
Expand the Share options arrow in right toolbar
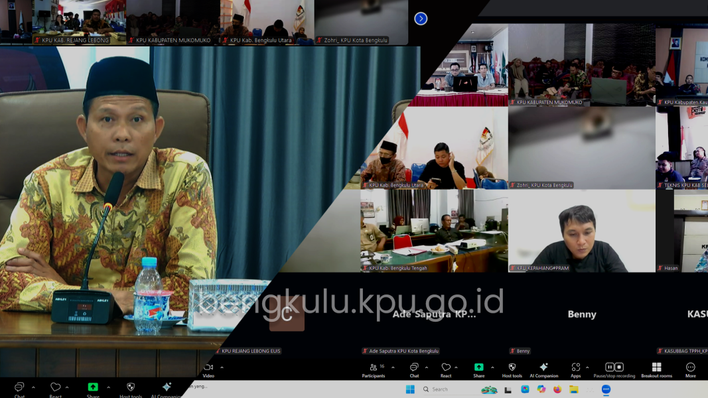(x=492, y=367)
